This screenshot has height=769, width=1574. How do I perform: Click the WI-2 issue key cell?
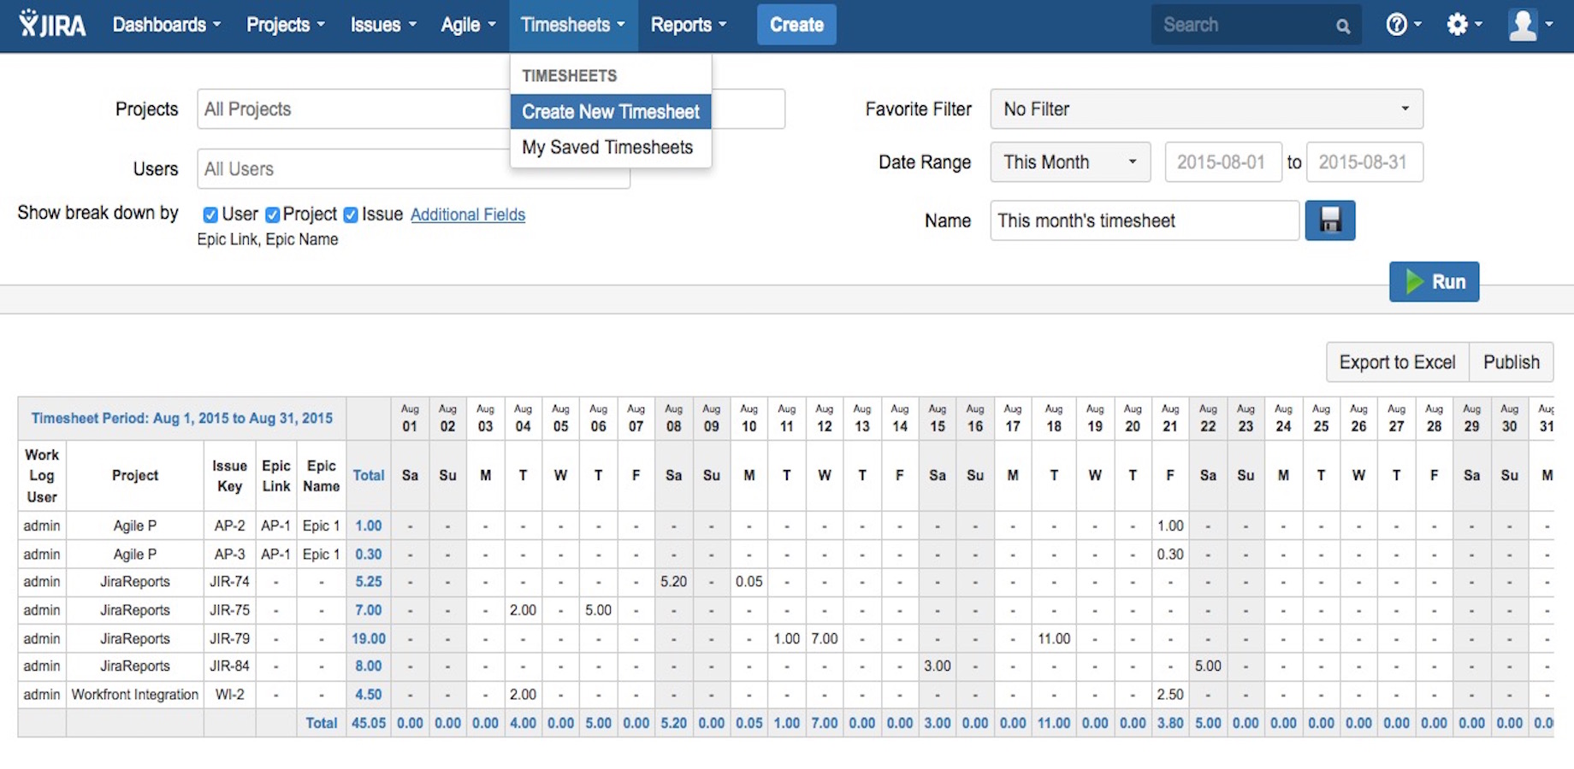230,695
